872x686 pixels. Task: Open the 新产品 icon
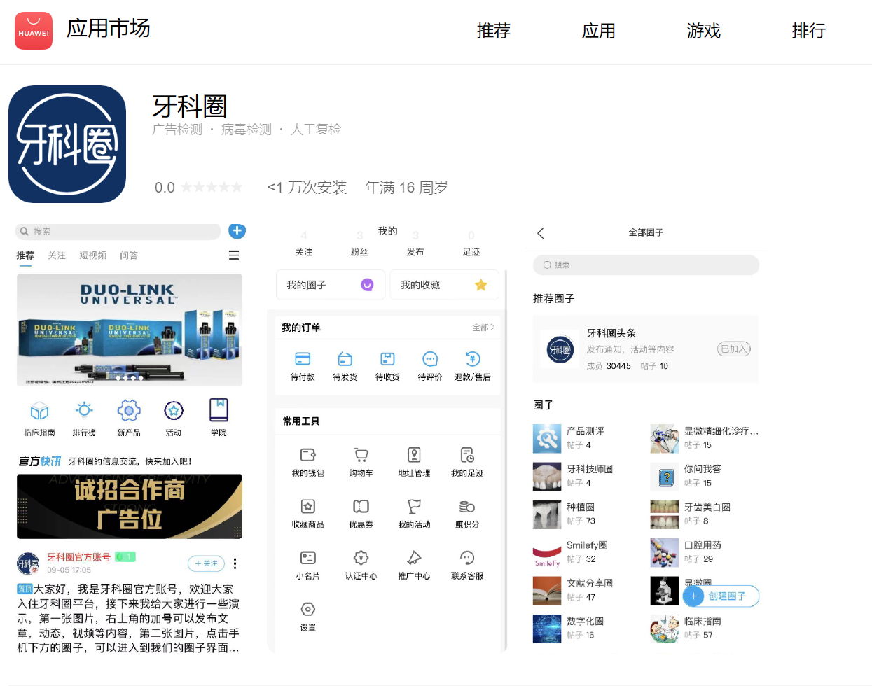click(x=129, y=411)
